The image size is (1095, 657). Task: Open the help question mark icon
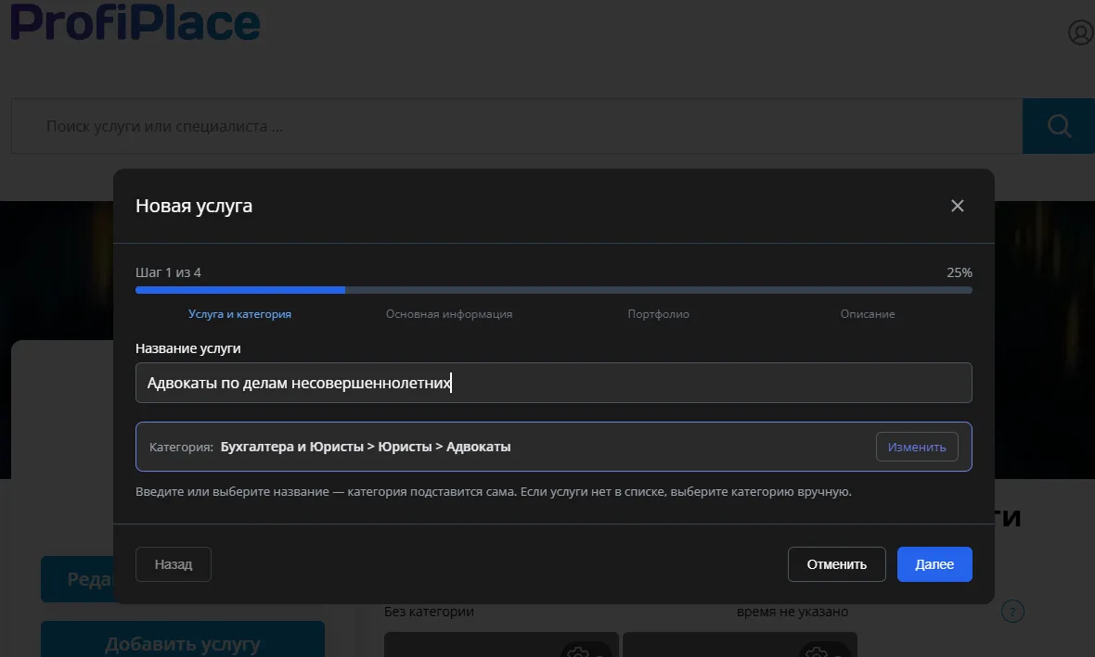click(1012, 612)
